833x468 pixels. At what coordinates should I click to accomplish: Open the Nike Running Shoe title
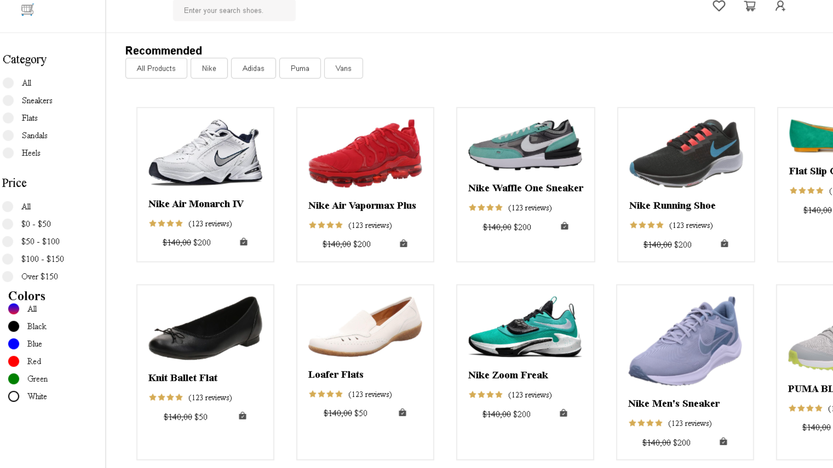coord(672,205)
